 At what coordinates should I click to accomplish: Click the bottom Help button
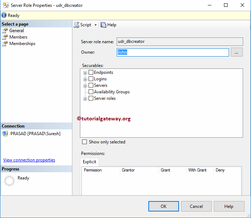(229, 206)
